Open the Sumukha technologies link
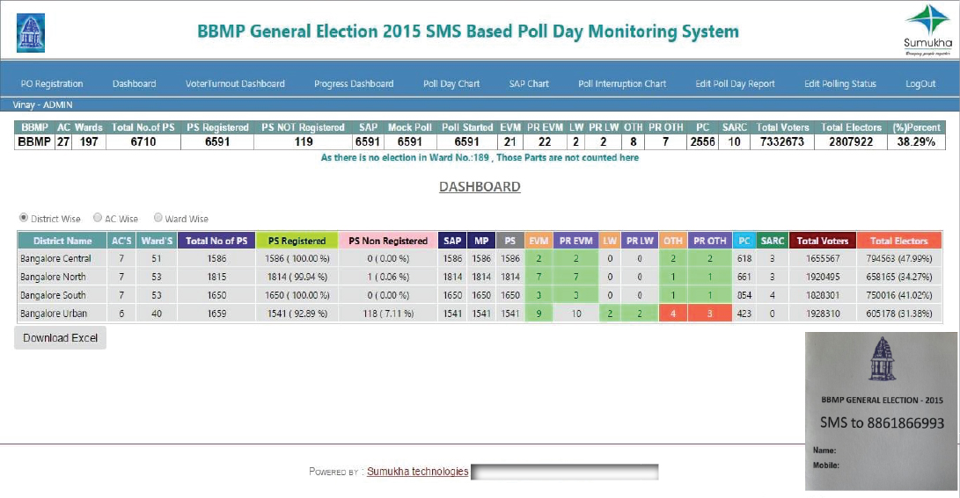 coord(417,472)
